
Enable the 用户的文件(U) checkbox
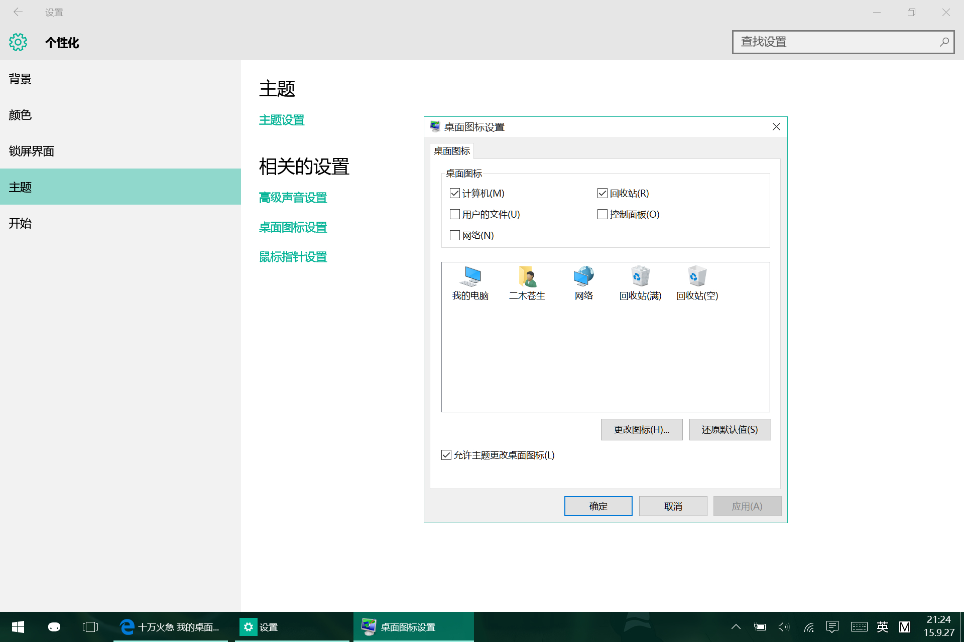click(455, 214)
